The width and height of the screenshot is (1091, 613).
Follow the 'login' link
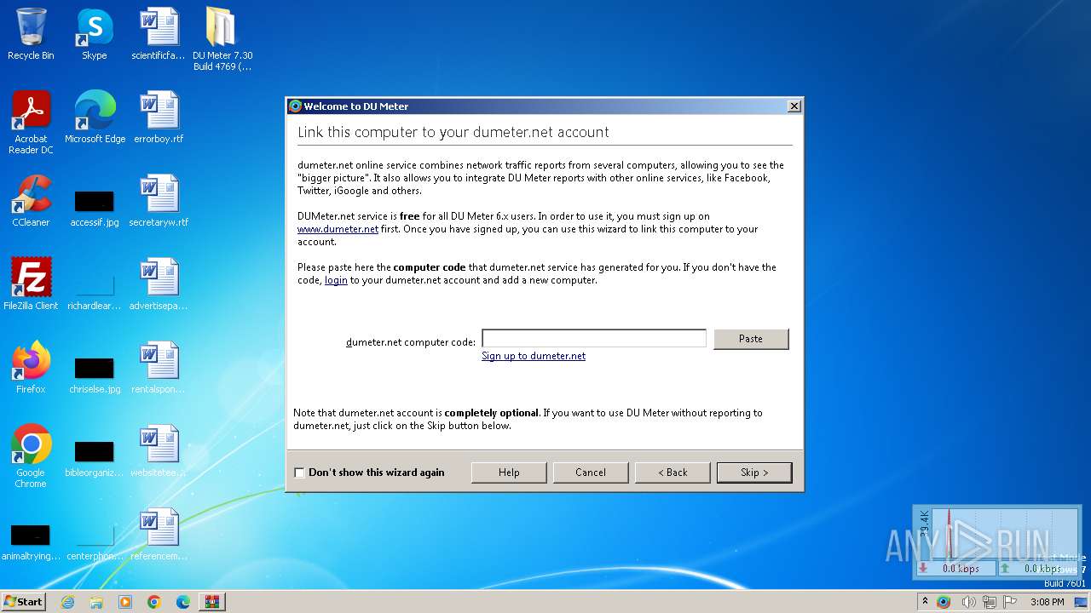336,280
